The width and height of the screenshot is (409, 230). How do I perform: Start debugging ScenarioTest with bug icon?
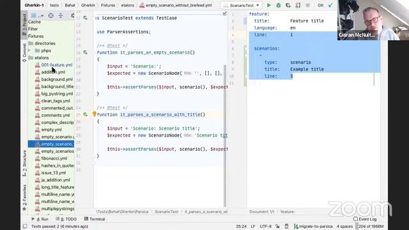pos(279,5)
